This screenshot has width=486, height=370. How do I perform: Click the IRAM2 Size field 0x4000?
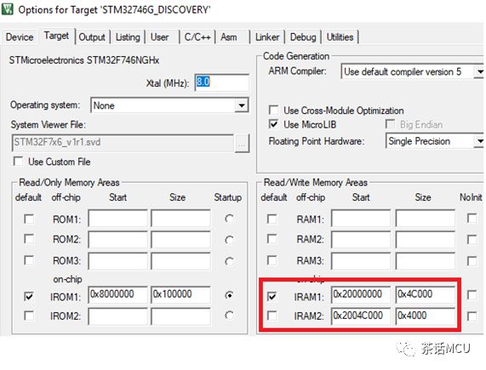426,316
